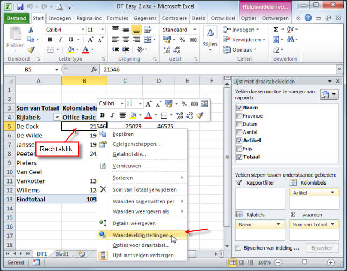Viewport: 347px width, 271px height.
Task: Click the Stijlen styles button
Action: click(210, 39)
